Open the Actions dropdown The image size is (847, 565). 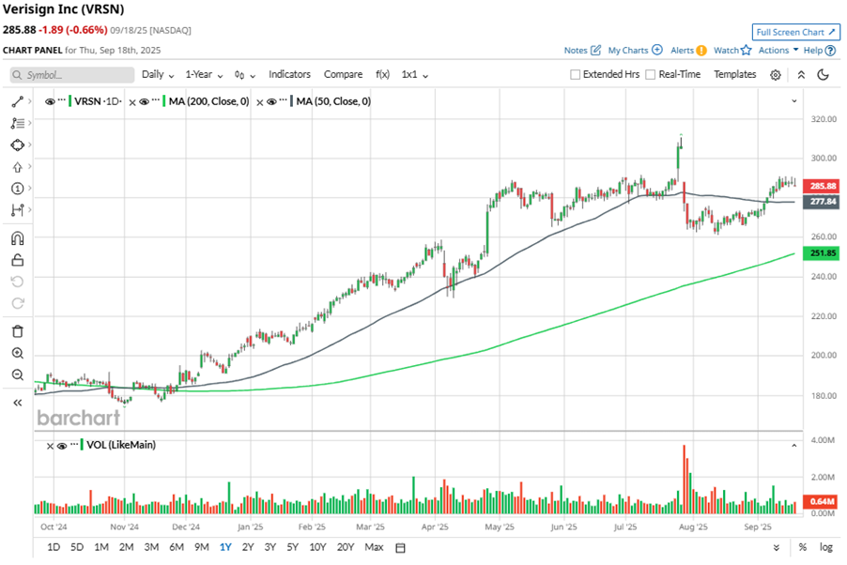point(778,51)
